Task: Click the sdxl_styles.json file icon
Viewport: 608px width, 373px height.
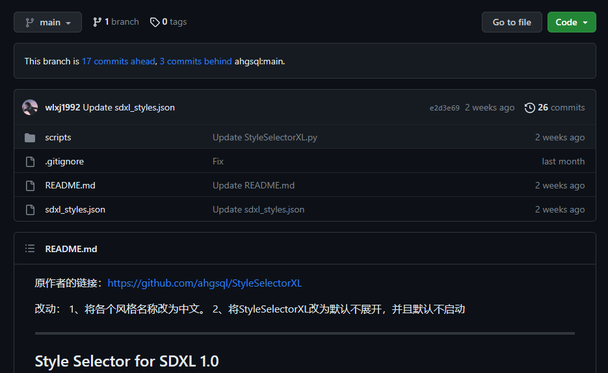Action: coord(30,209)
